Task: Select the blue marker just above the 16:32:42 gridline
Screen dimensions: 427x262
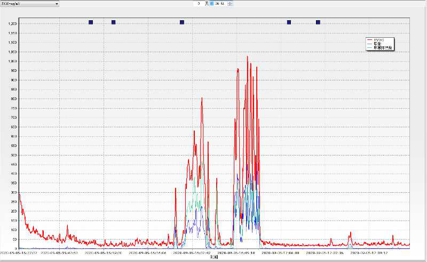Action: pyautogui.click(x=182, y=22)
